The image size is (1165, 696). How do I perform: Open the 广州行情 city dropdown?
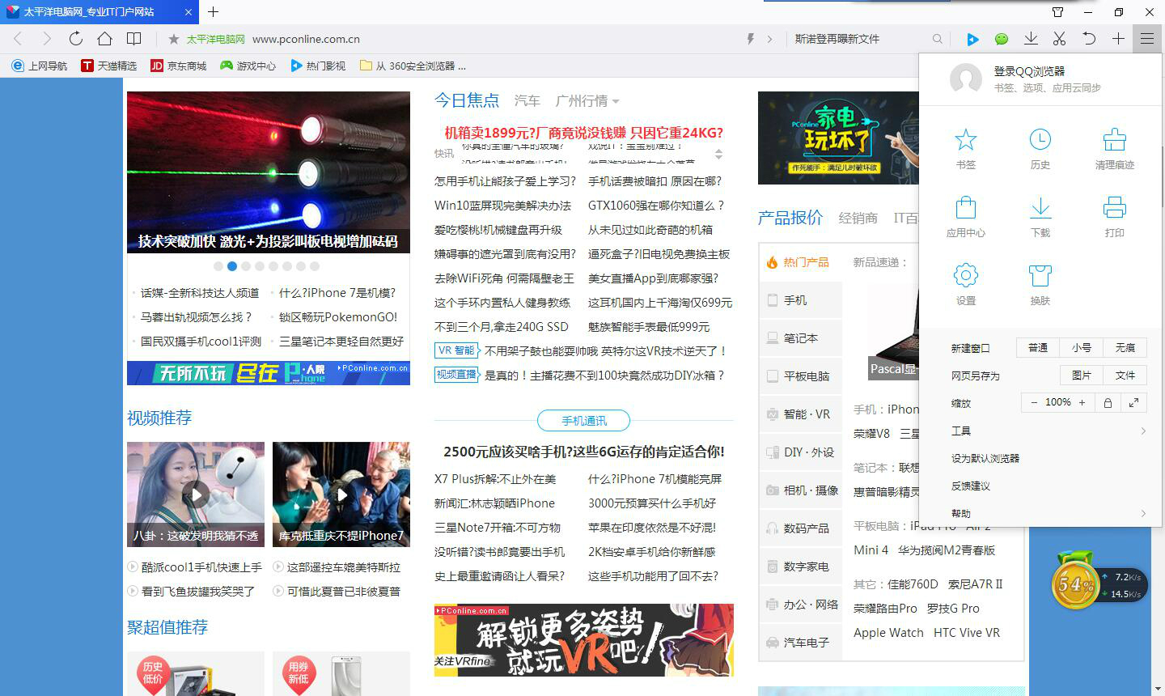pyautogui.click(x=587, y=101)
